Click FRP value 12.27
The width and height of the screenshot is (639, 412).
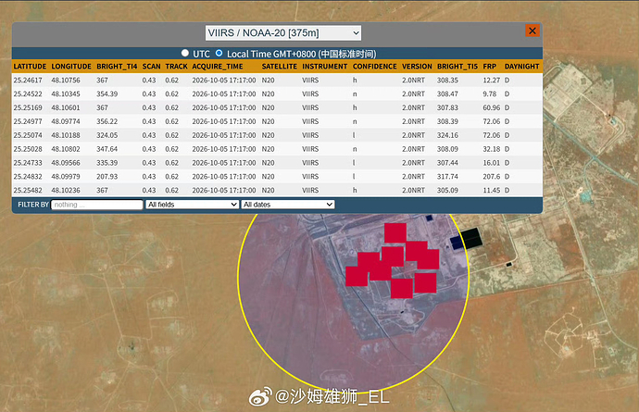coord(492,81)
